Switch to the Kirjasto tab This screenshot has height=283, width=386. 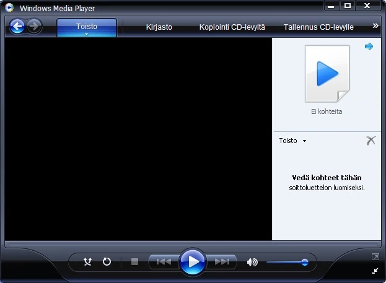[159, 27]
